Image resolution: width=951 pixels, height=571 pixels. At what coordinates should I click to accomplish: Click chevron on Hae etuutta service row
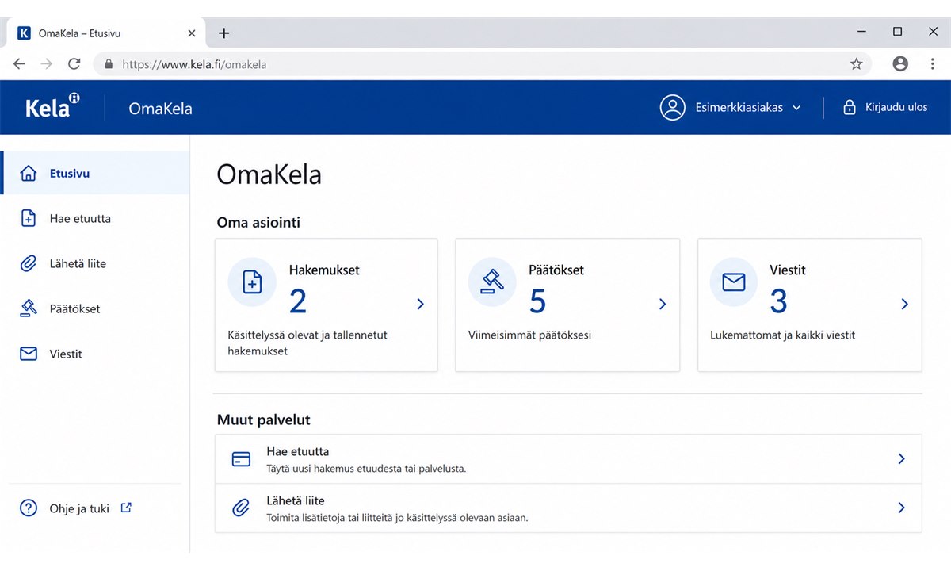pos(901,458)
